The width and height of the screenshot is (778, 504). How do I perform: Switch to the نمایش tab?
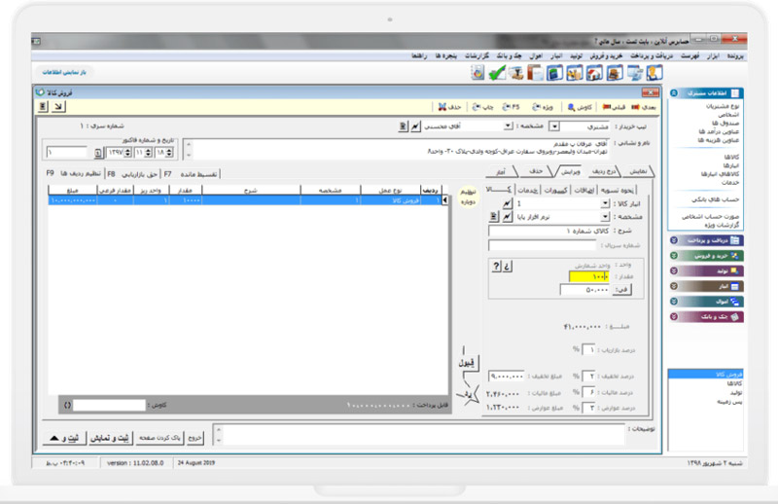click(x=638, y=172)
